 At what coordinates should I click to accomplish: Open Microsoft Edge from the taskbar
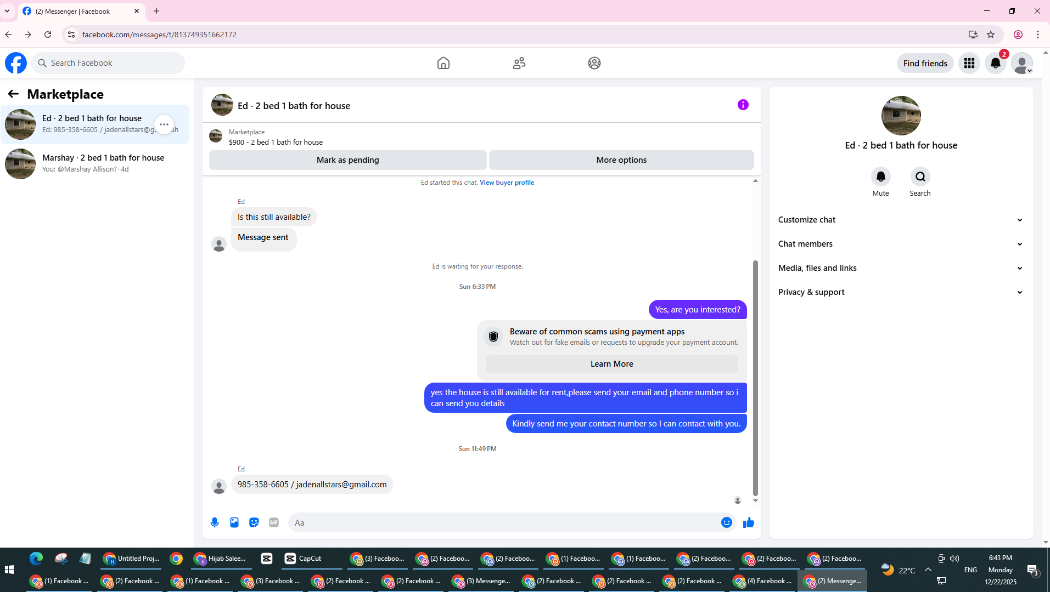pyautogui.click(x=36, y=559)
